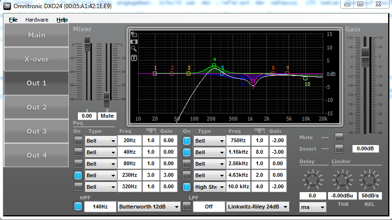The height and width of the screenshot is (220, 392).
Task: Select EQ node 2 on the graph
Action: [172, 73]
